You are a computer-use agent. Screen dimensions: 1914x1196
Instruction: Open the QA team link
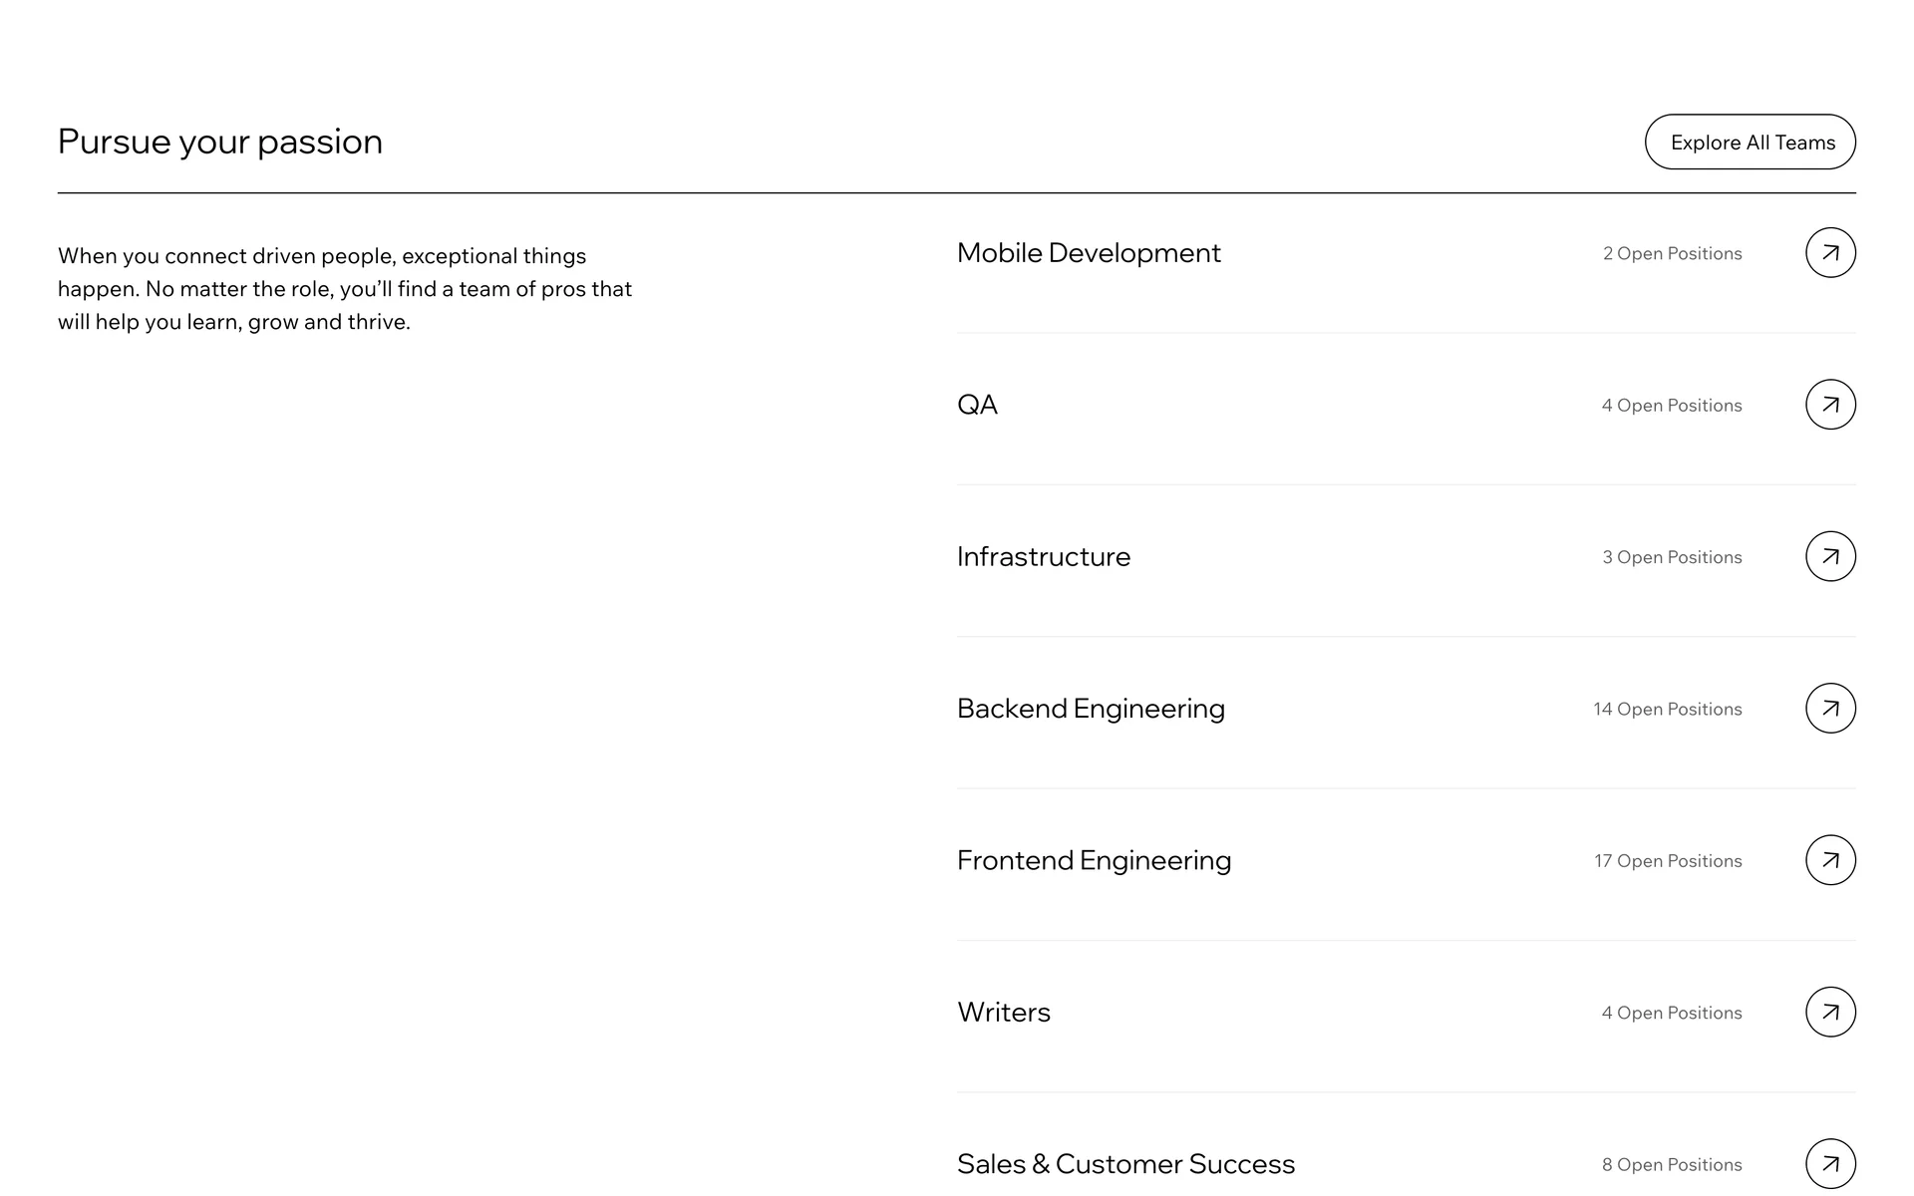(x=977, y=405)
